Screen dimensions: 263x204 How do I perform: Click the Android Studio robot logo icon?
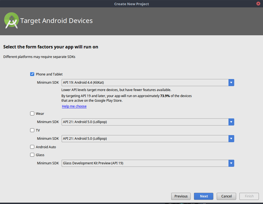click(x=11, y=21)
